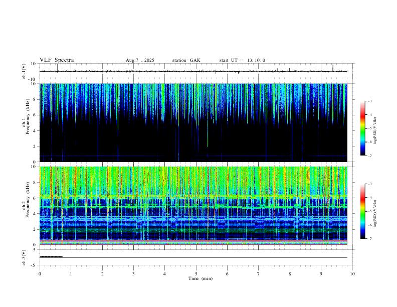
Task: Click the ch.1 voltage waveform trace
Action: (x=193, y=71)
